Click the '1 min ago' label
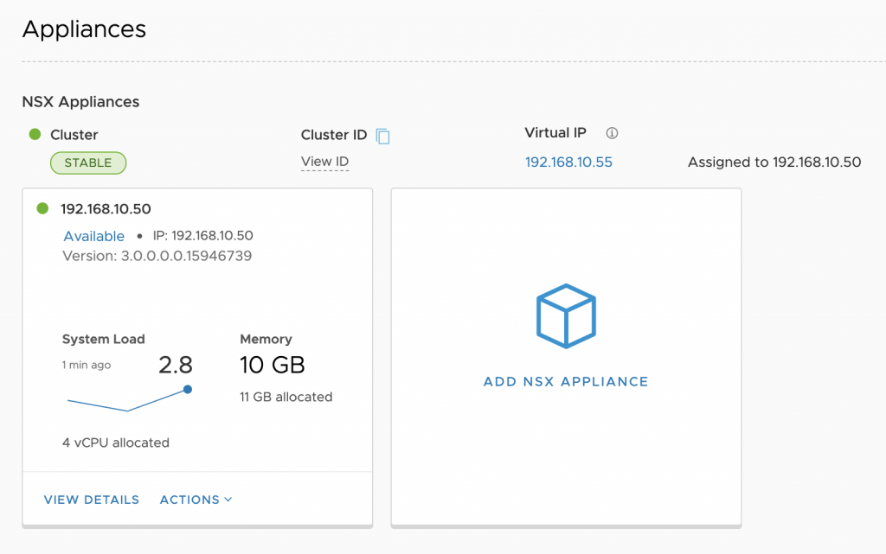Screen dimensions: 886x554 (87, 365)
